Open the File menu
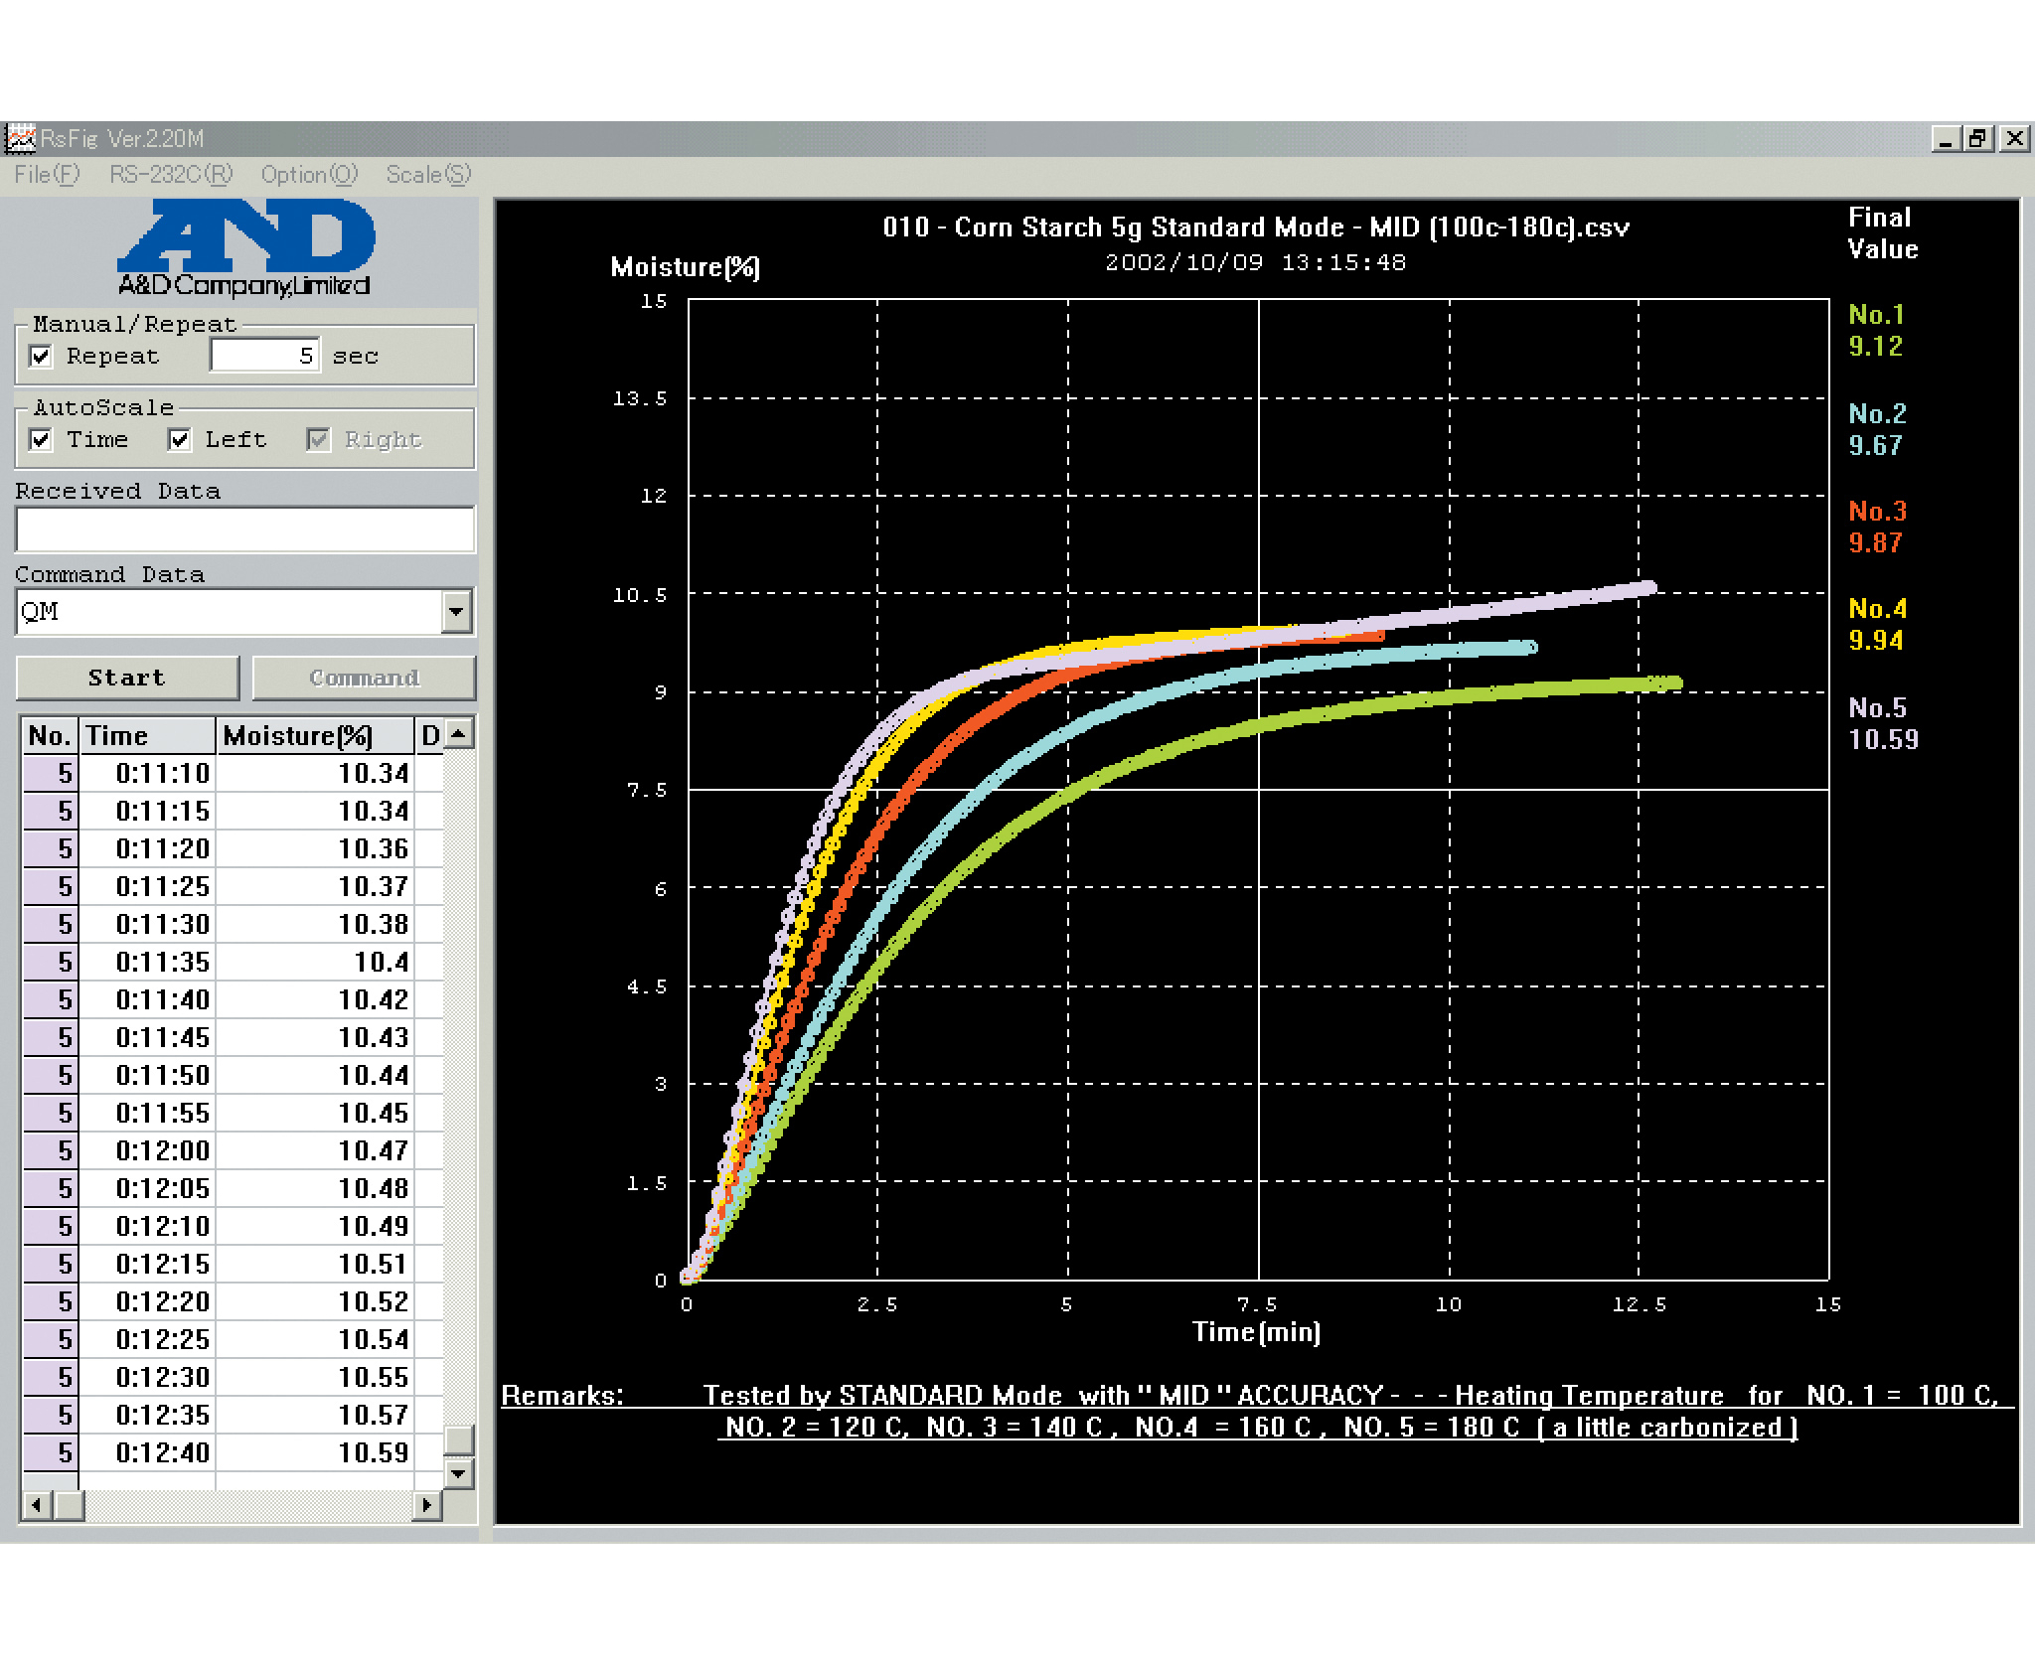Image resolution: width=2035 pixels, height=1665 pixels. pos(46,175)
